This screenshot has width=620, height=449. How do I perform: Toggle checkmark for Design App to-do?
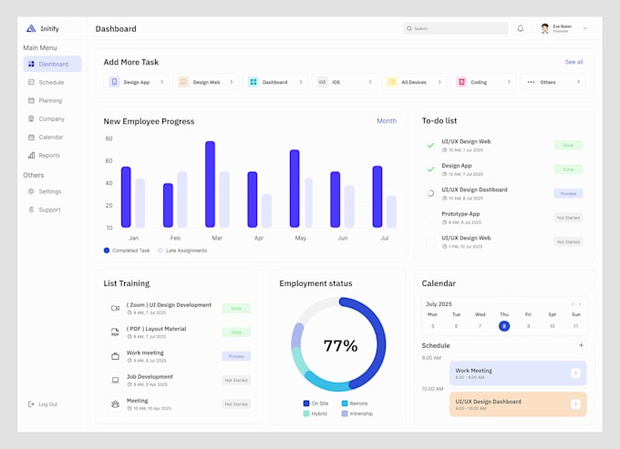(430, 169)
